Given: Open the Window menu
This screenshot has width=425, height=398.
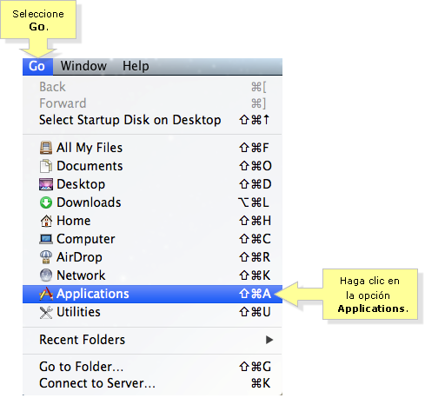Looking at the screenshot, I should point(83,66).
